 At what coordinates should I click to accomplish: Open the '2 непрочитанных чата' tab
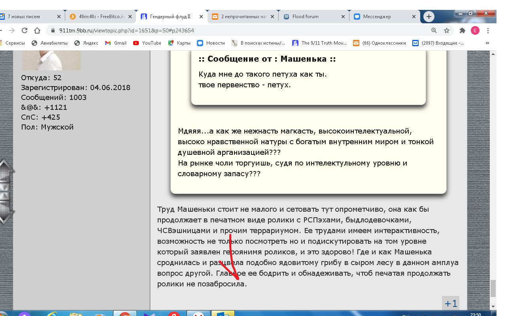coord(243,17)
